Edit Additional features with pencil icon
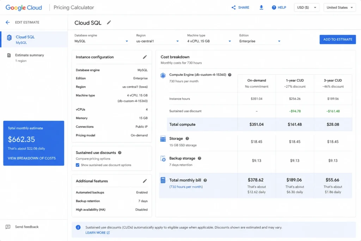The height and width of the screenshot is (241, 361). (145, 181)
